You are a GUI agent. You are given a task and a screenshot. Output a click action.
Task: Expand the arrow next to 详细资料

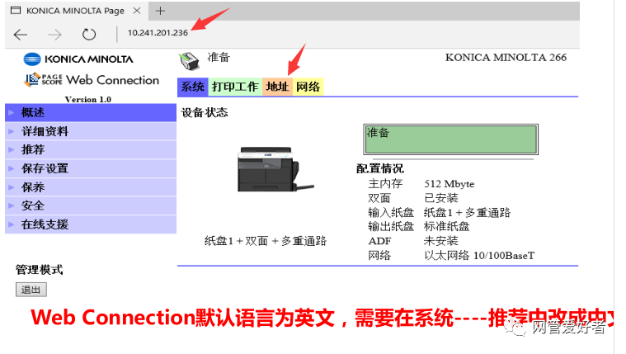tap(12, 131)
